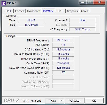Click the Tools button

pos(52,101)
